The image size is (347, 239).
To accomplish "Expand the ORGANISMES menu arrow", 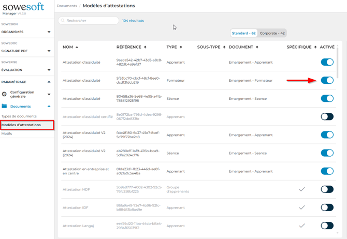I will click(x=49, y=32).
